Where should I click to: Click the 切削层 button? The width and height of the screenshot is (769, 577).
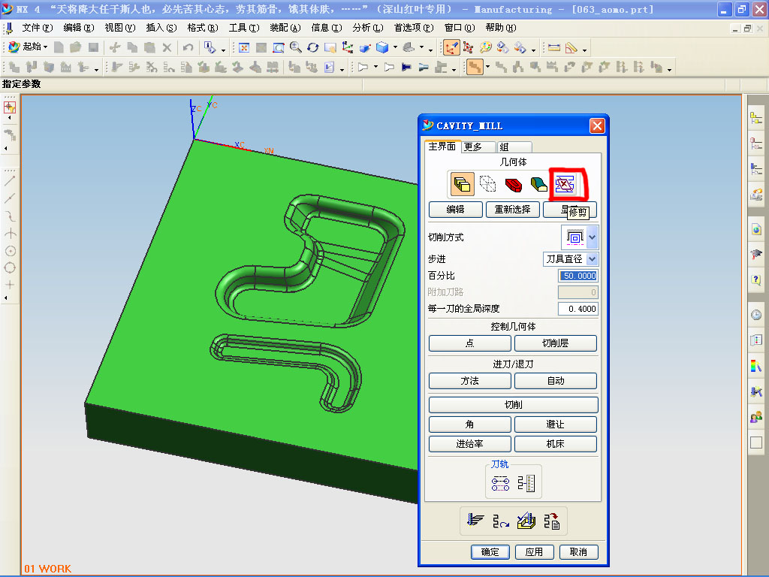point(555,343)
